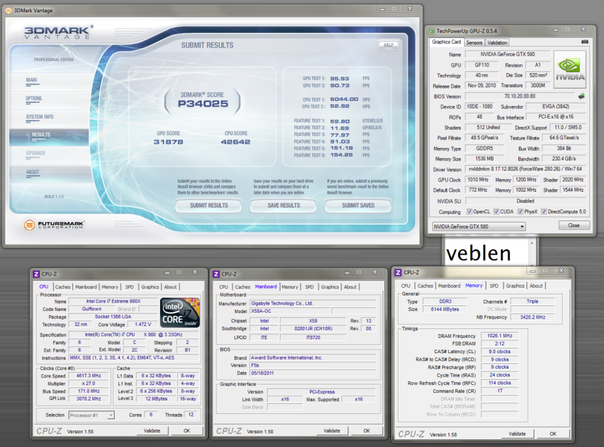Select the Graphics Card tab in GPU-Z
Image resolution: width=604 pixels, height=447 pixels.
pos(446,42)
